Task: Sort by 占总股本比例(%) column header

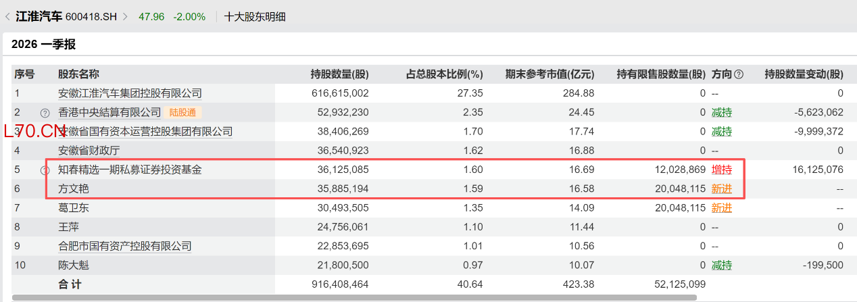Action: [444, 74]
